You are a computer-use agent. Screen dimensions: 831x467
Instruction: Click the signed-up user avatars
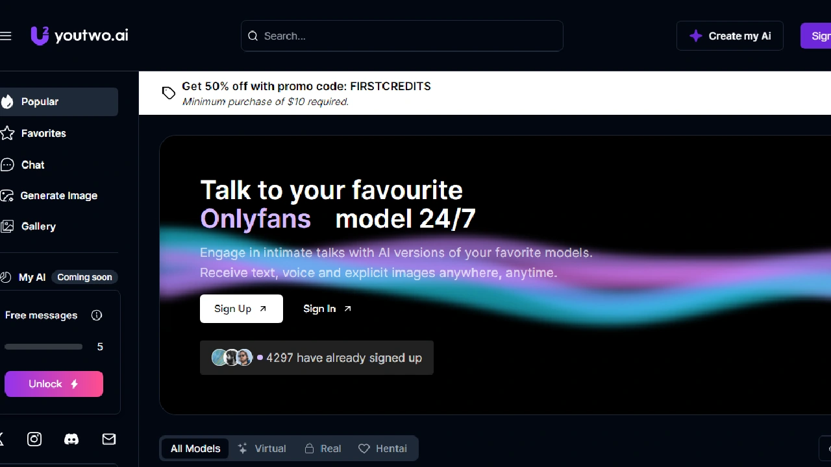coord(232,357)
